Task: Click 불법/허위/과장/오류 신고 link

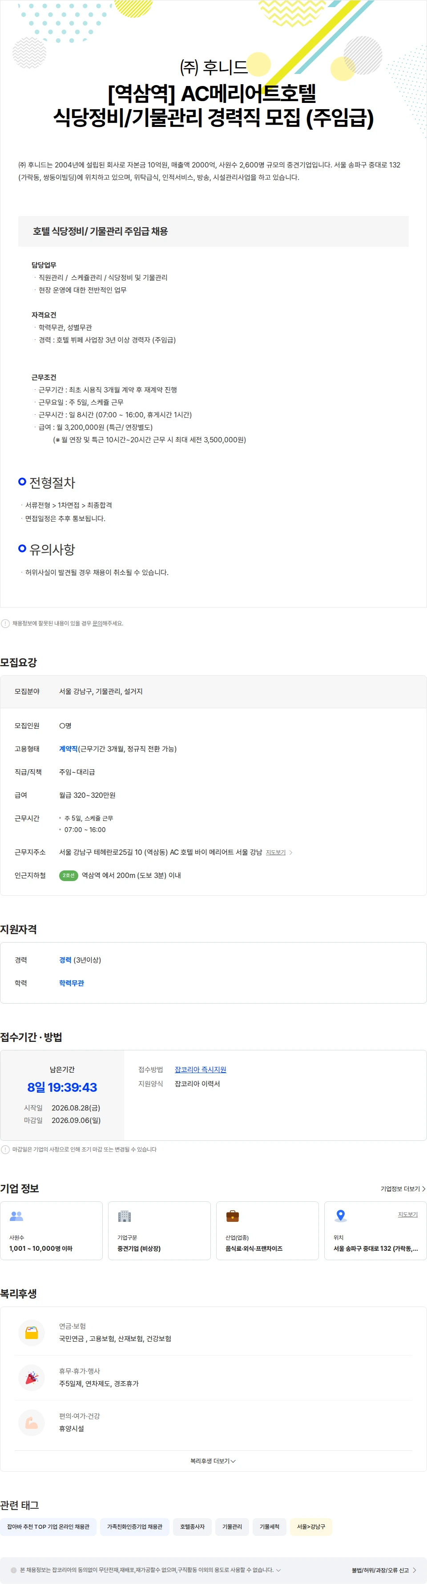Action: pos(383,1571)
